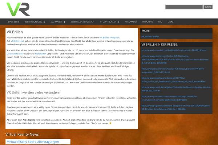Open the VR Brillen Twitter link
Viewport: 218px width, 145px height.
click(x=150, y=37)
